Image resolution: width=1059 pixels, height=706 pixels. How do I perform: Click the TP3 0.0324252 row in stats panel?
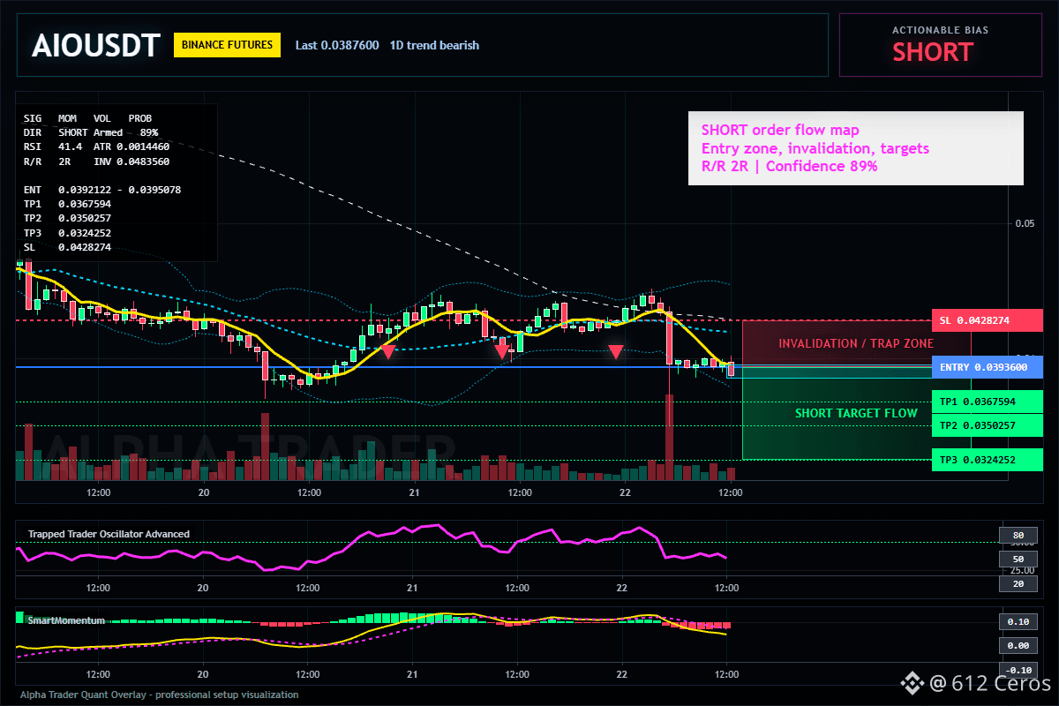pyautogui.click(x=67, y=233)
